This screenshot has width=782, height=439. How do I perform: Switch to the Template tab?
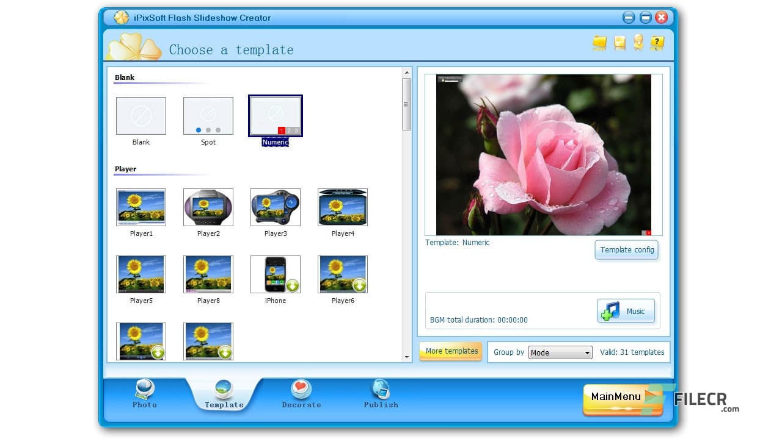224,393
